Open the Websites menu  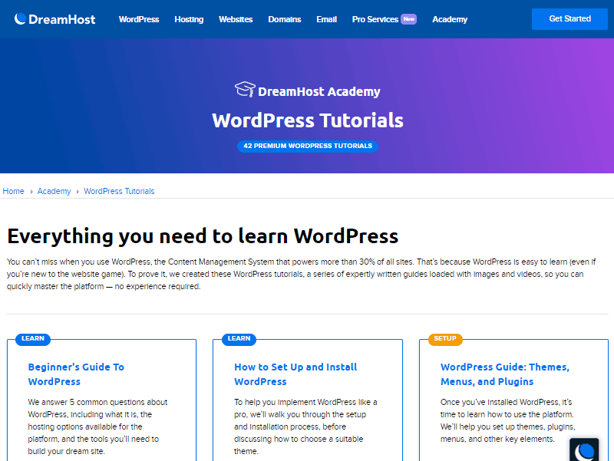pyautogui.click(x=236, y=19)
